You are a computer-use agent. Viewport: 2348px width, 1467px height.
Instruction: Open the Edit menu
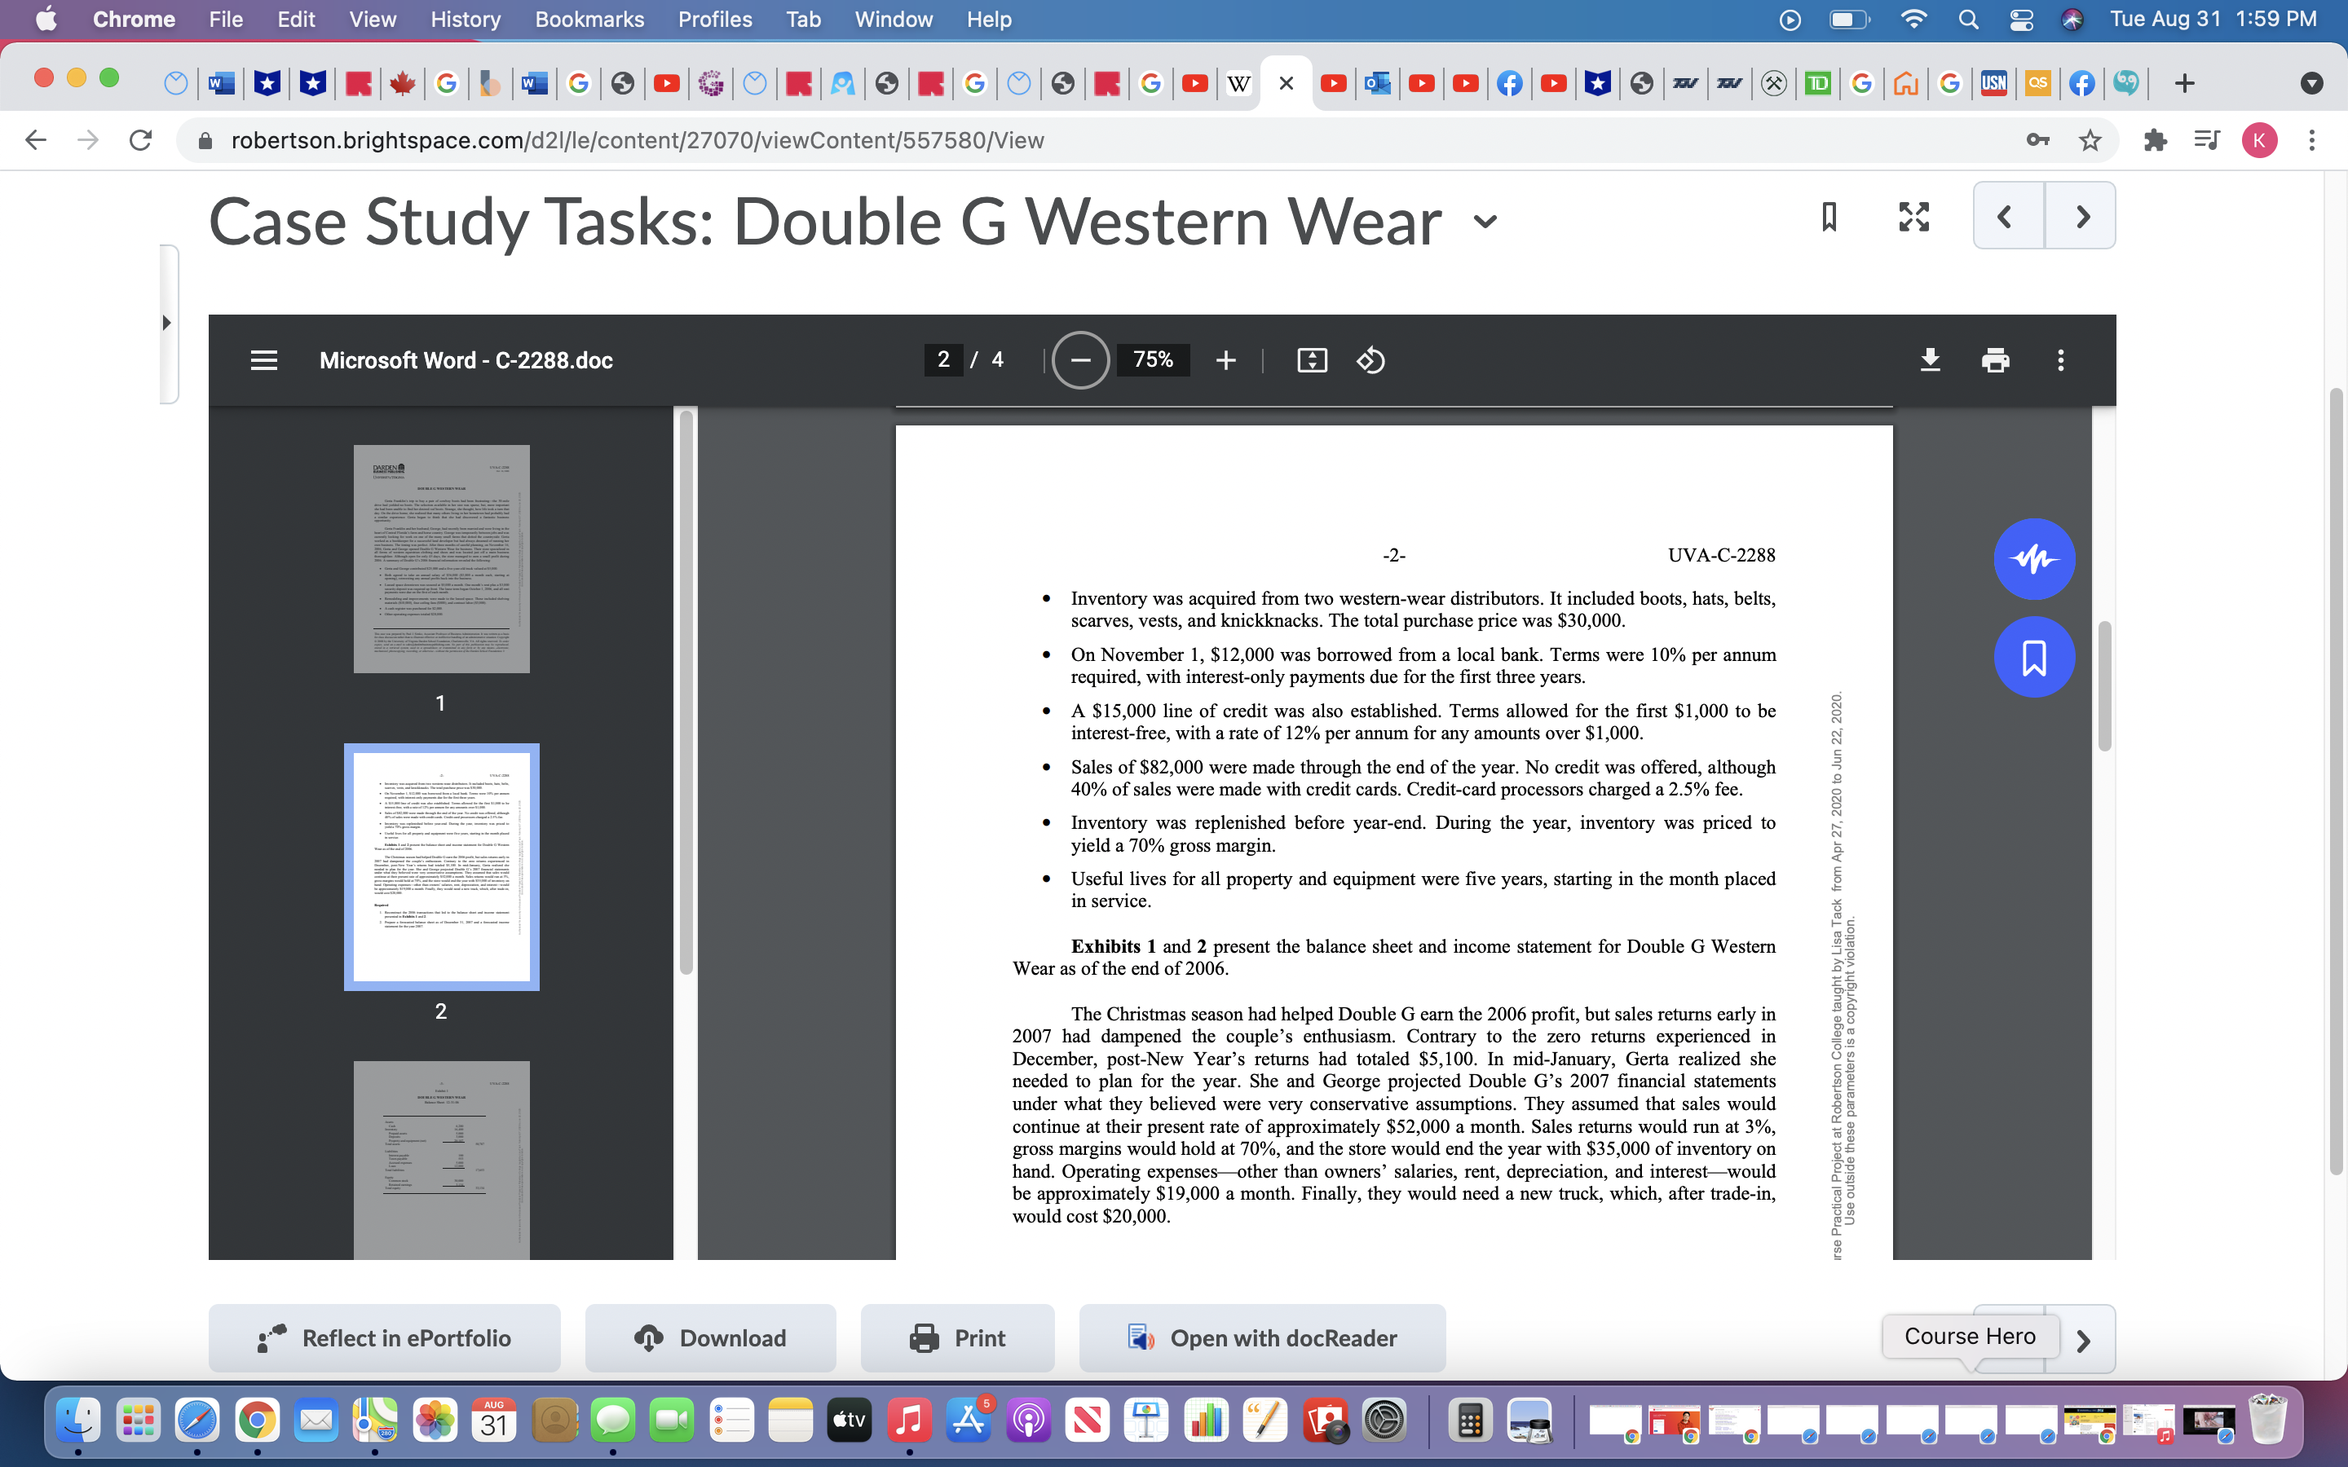click(x=296, y=20)
